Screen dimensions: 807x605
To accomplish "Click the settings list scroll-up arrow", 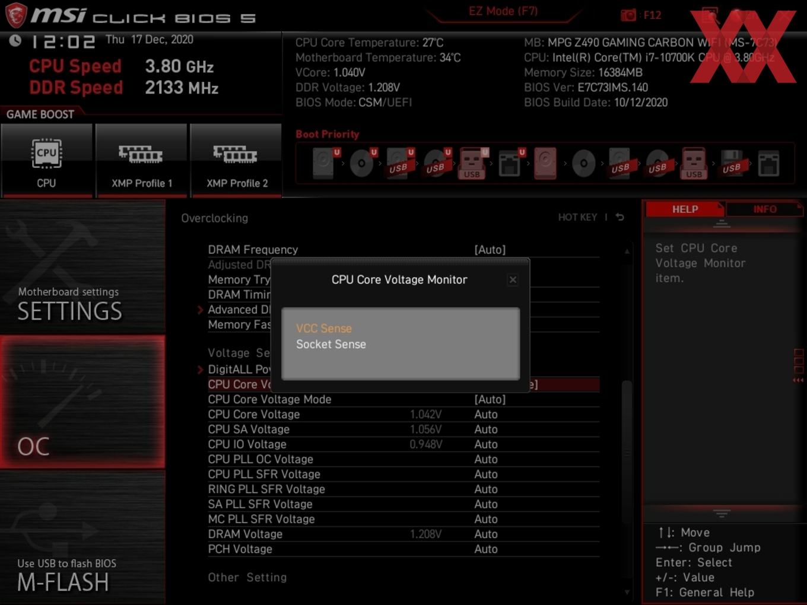I will 627,251.
